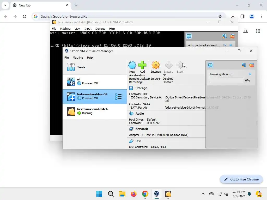This screenshot has height=200, width=267.
Task: Click the Audio section header
Action: pyautogui.click(x=140, y=114)
